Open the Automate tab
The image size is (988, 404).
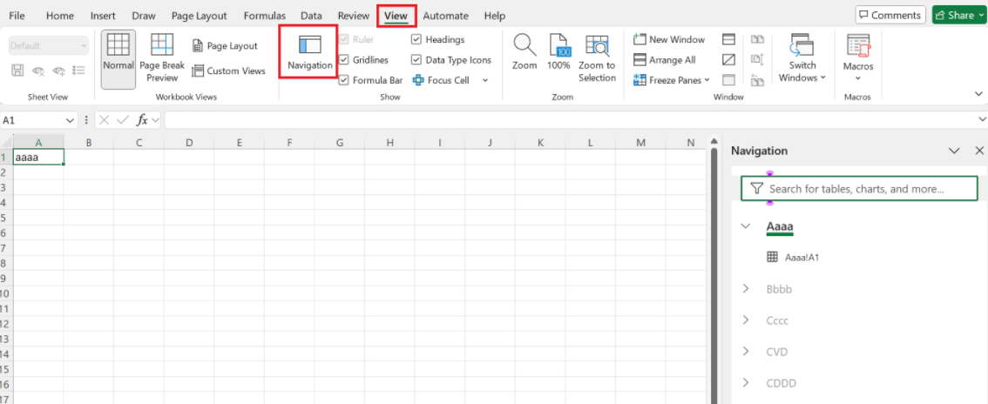pos(445,16)
